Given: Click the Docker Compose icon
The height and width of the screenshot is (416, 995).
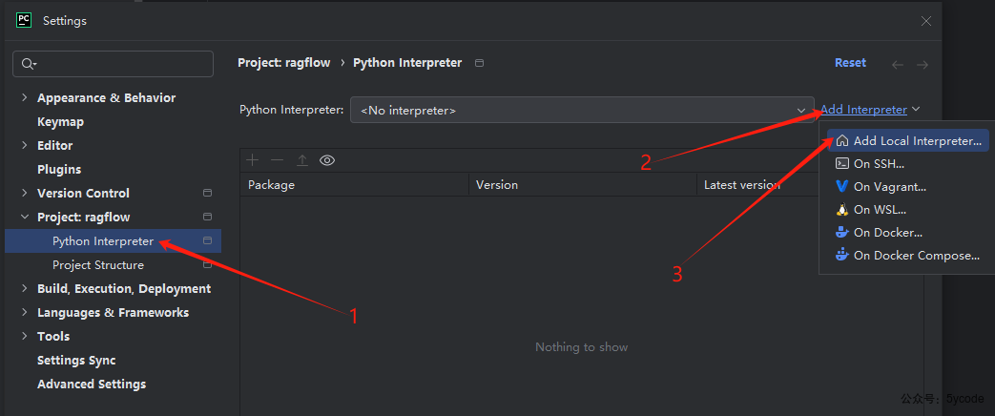Looking at the screenshot, I should (842, 255).
